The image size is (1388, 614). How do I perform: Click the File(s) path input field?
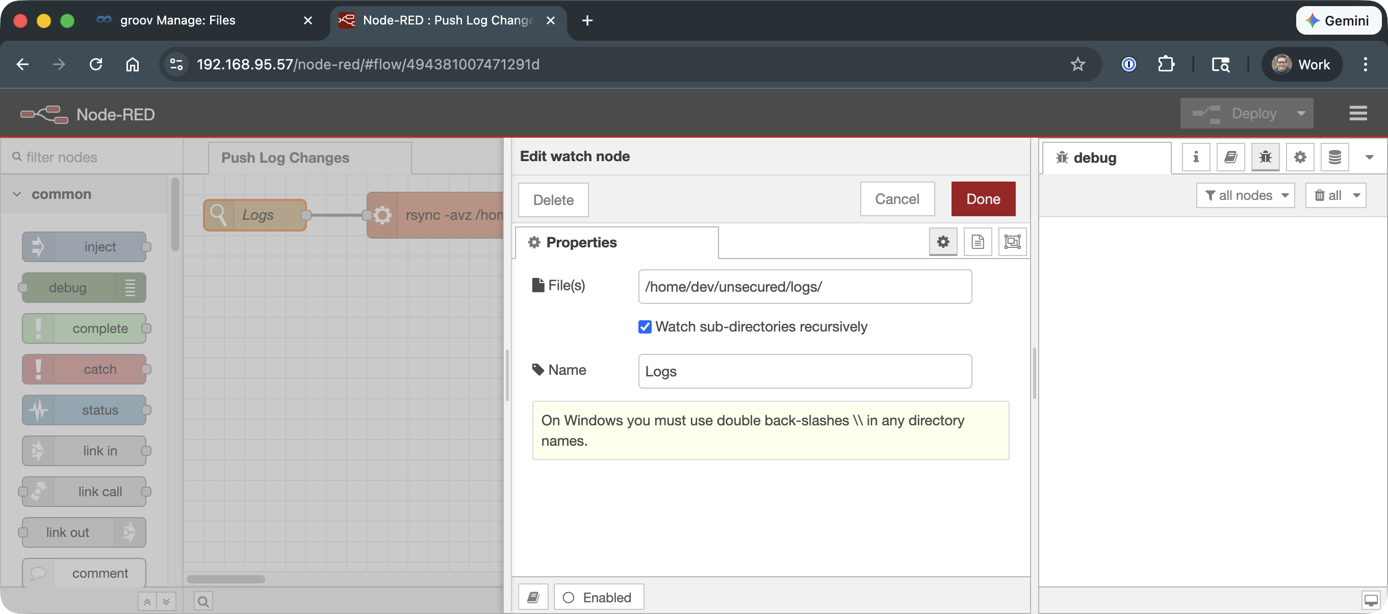(x=805, y=287)
